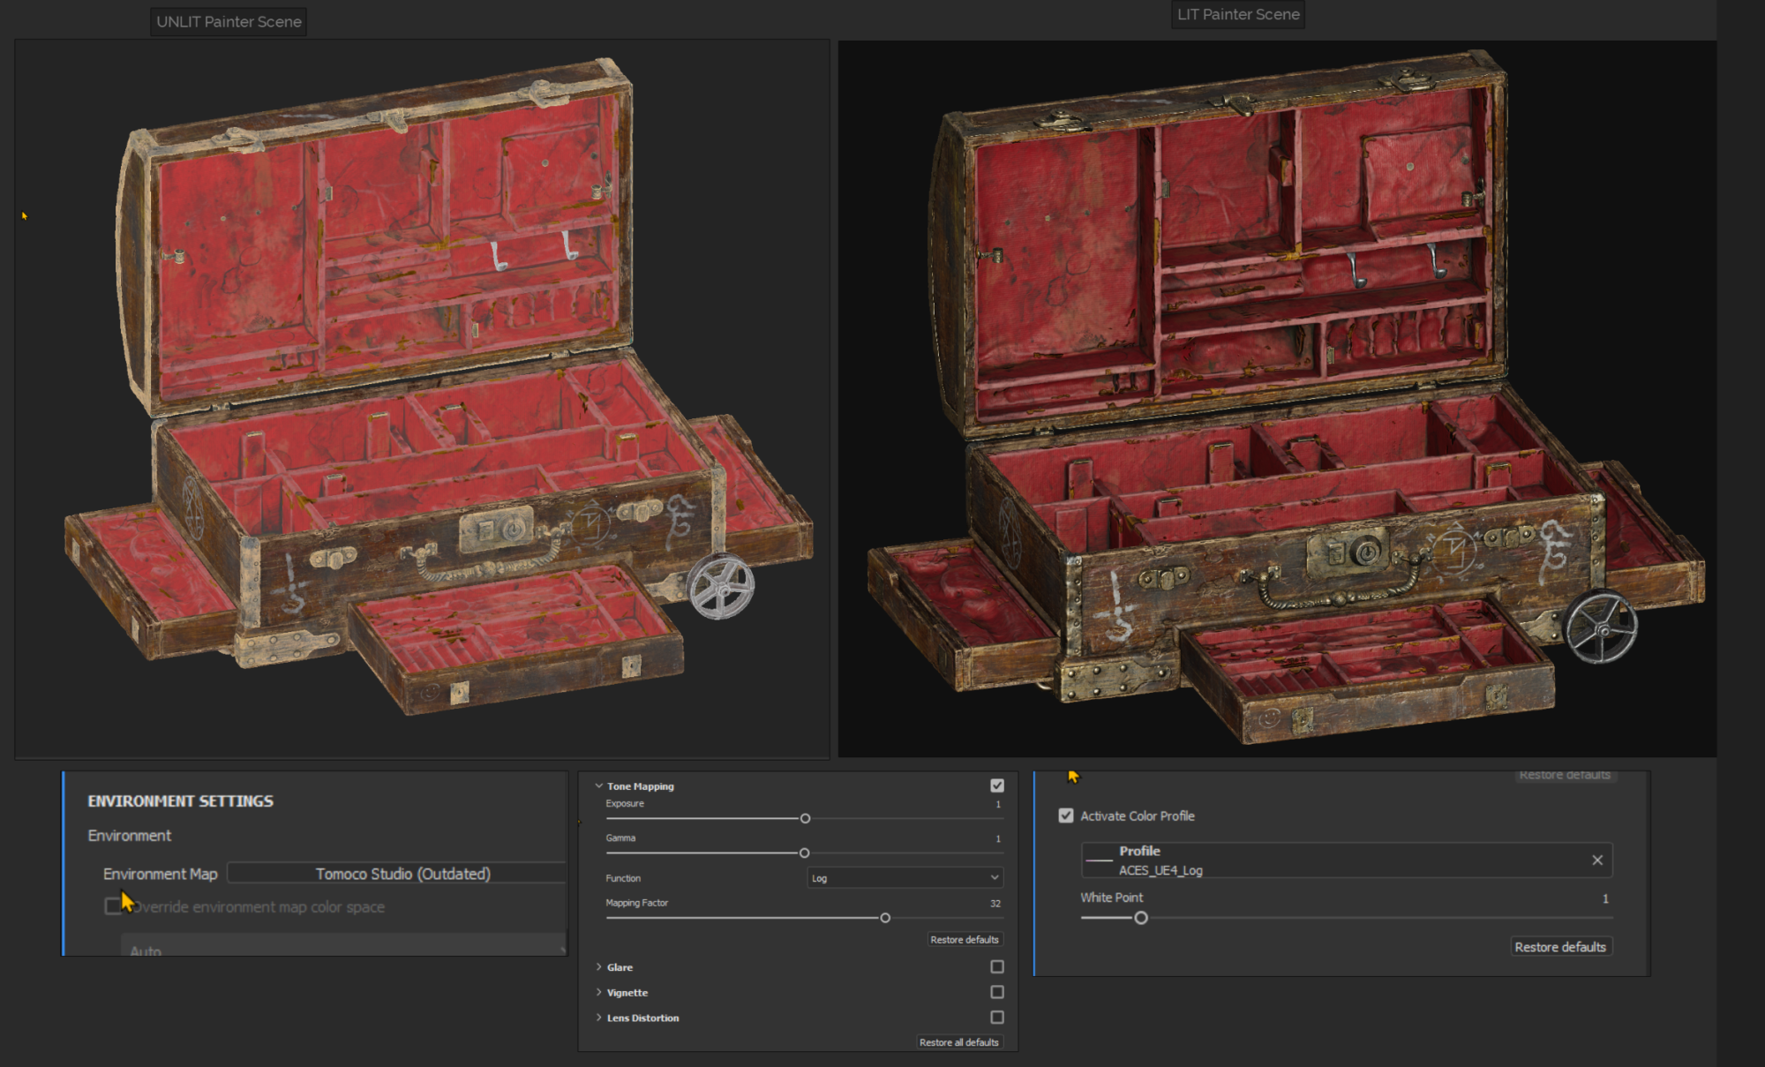This screenshot has height=1067, width=1765.
Task: Click the ACES_UE4_Log profile thumbnail
Action: [x=1099, y=860]
